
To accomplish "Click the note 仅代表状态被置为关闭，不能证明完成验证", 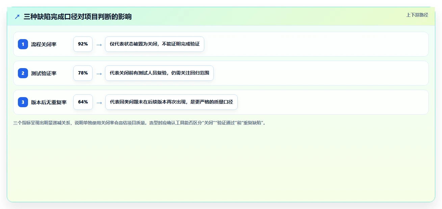I will tap(155, 44).
